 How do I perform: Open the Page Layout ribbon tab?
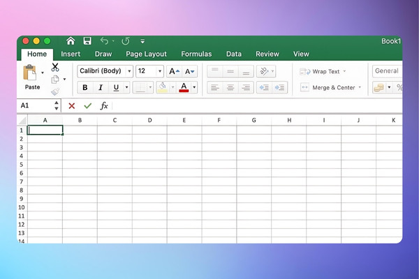pyautogui.click(x=146, y=54)
